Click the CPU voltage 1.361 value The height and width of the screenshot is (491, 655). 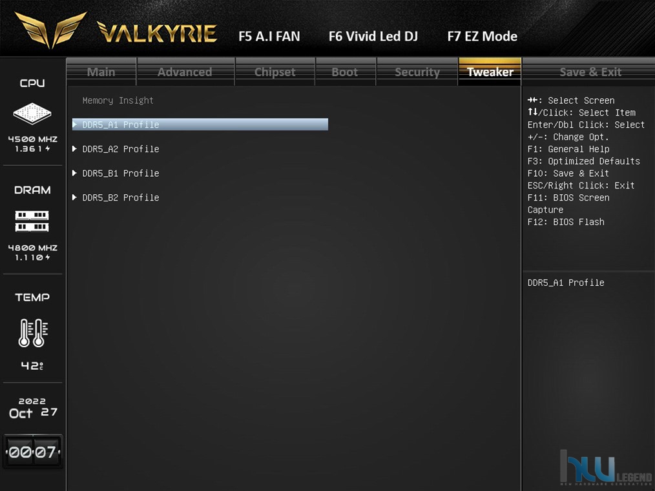(32, 149)
